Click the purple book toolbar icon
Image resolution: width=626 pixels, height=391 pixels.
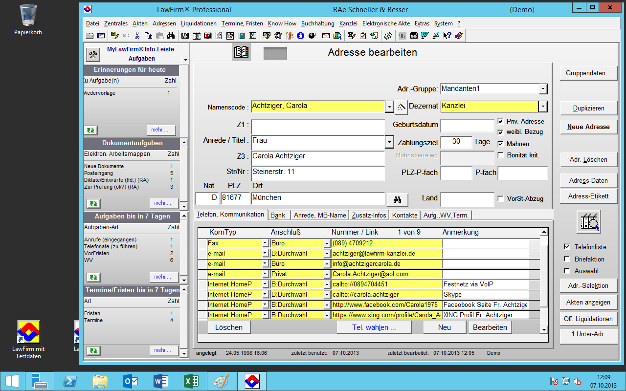click(x=458, y=36)
